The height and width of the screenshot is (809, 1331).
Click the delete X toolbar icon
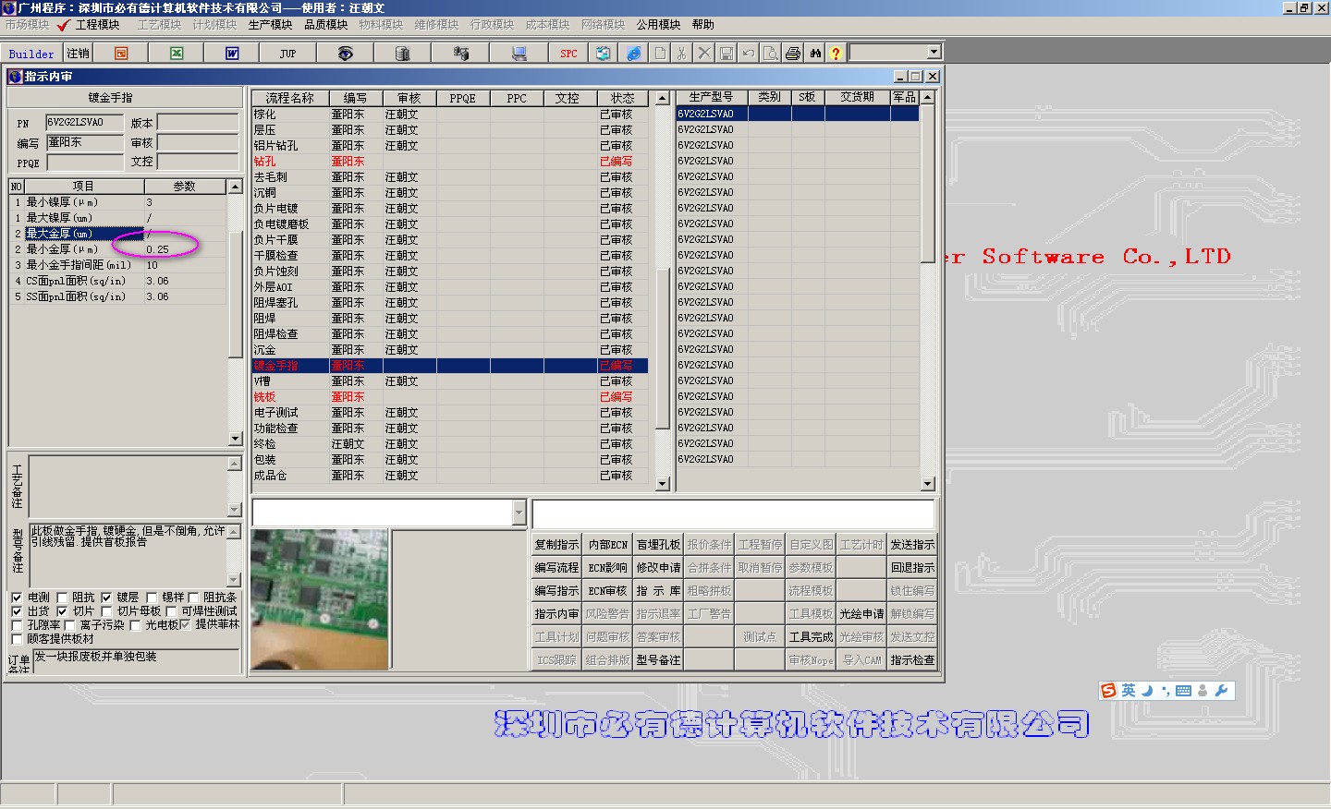pos(704,54)
